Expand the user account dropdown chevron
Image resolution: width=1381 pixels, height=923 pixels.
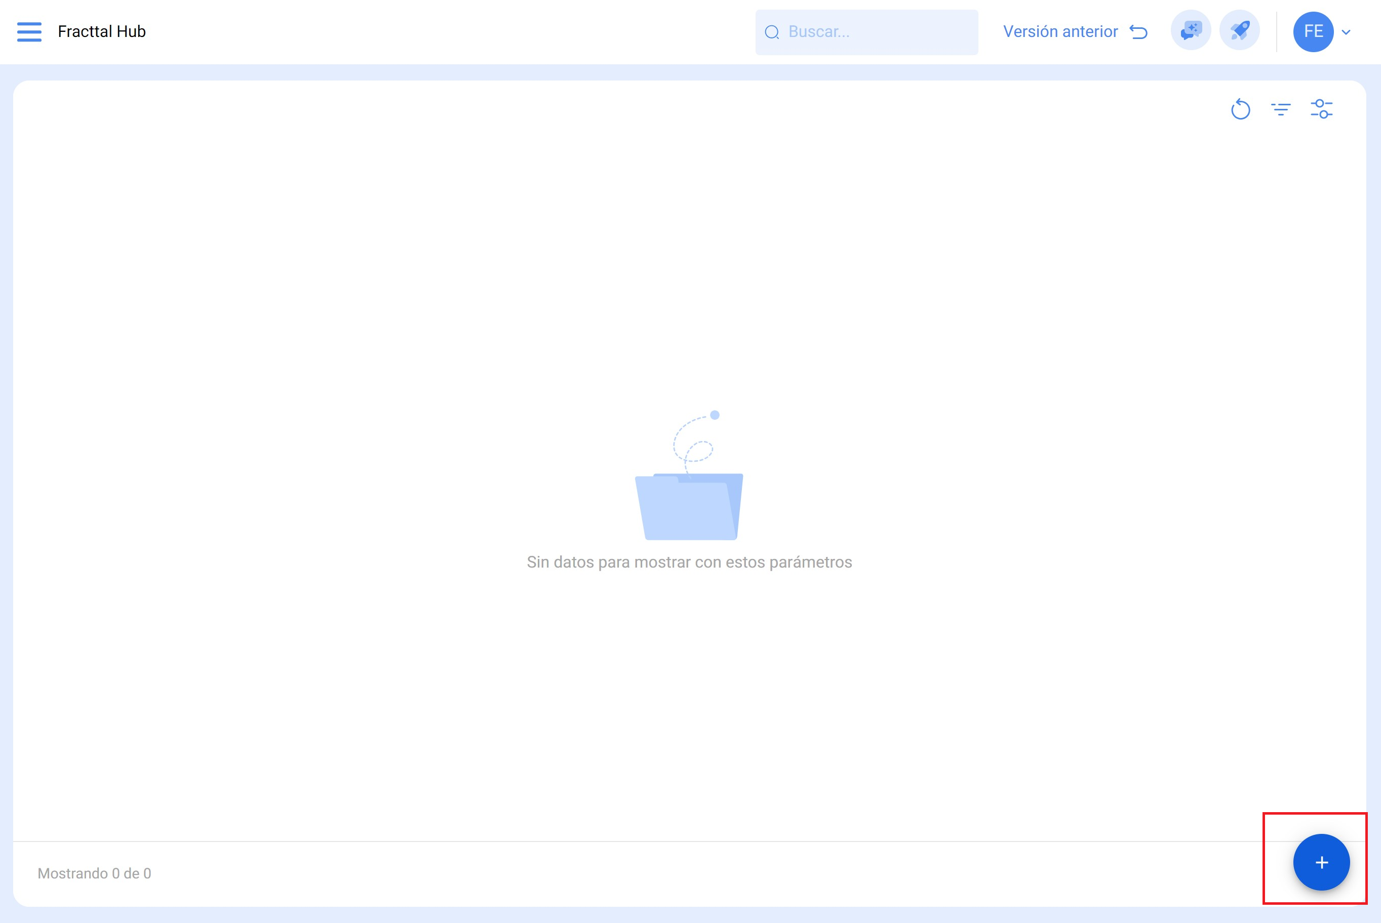coord(1346,32)
